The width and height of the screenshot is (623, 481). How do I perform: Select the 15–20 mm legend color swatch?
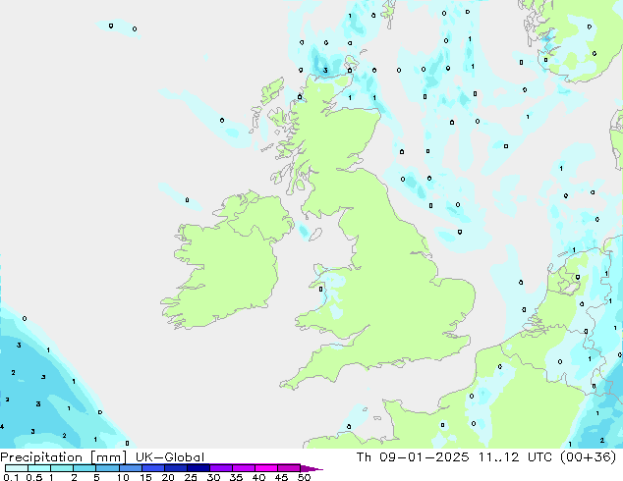pyautogui.click(x=152, y=468)
